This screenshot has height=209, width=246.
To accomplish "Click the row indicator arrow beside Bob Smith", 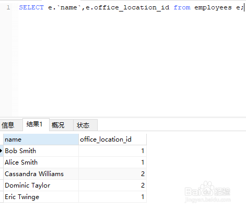I will (1, 151).
